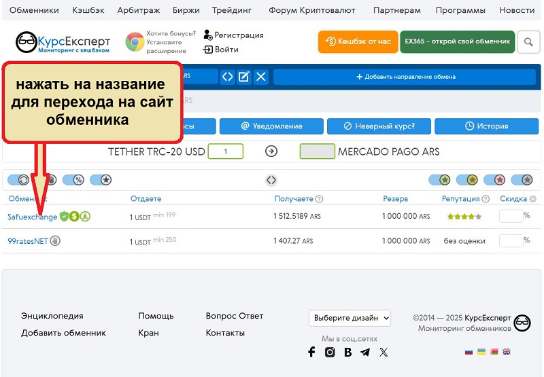Open Новости menu item
Screen dimensions: 544x377
point(517,10)
